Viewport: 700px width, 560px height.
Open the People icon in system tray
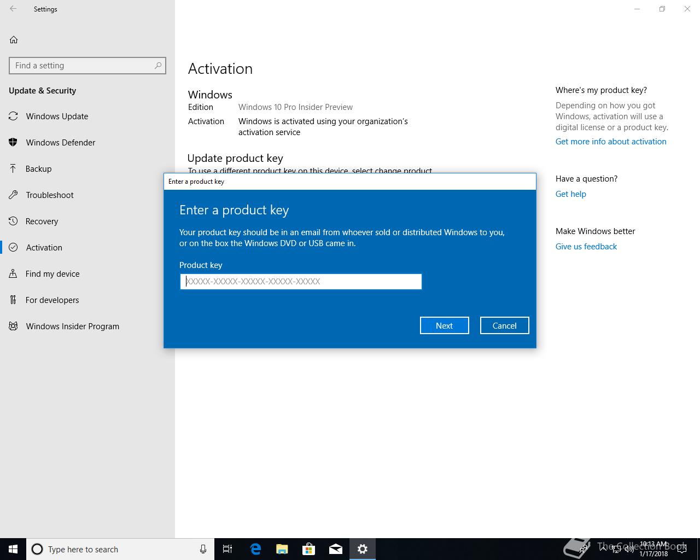point(584,549)
